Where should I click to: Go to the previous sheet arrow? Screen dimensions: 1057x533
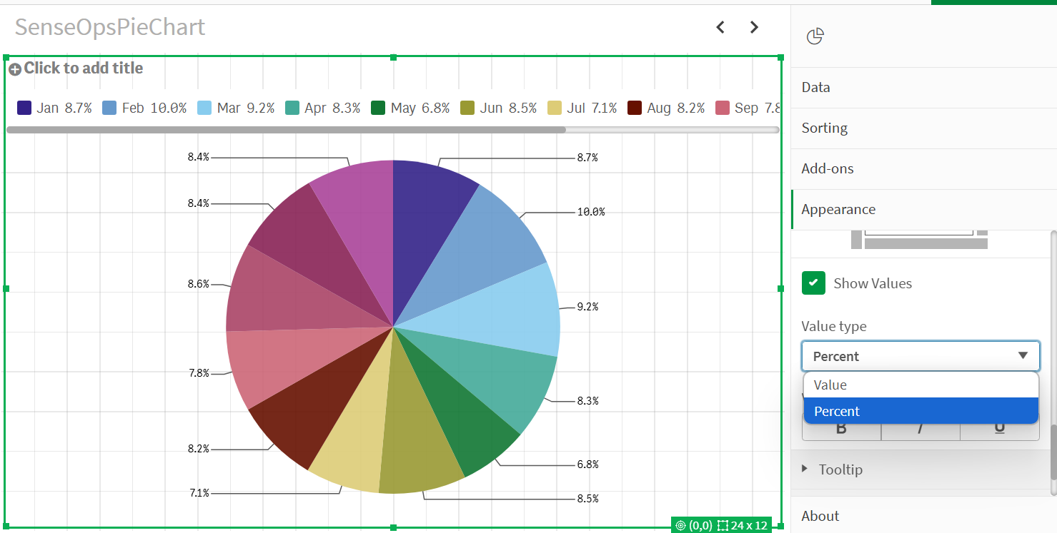[720, 27]
